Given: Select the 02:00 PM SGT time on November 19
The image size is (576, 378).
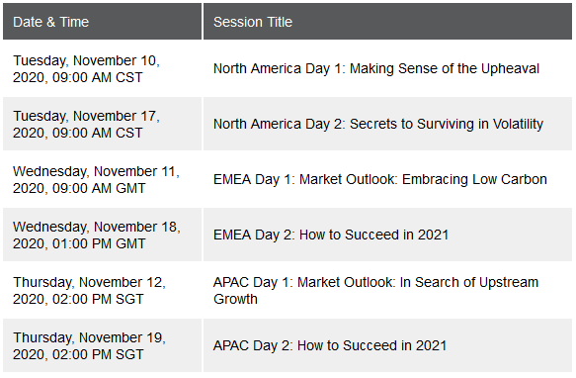Looking at the screenshot, I should click(x=98, y=354).
